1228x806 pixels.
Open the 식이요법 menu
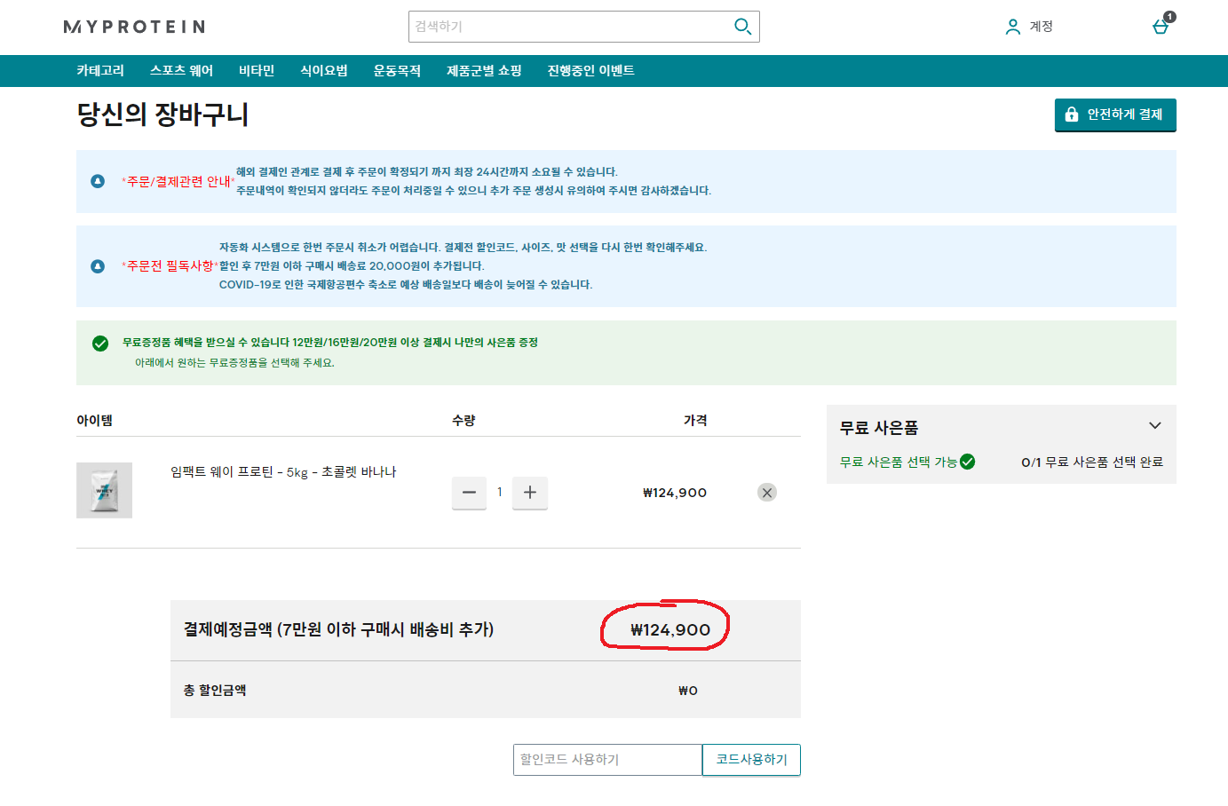(324, 70)
